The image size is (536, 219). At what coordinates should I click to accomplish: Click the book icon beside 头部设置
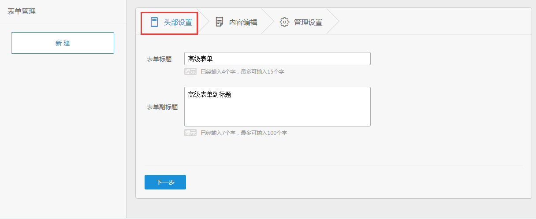pos(154,22)
